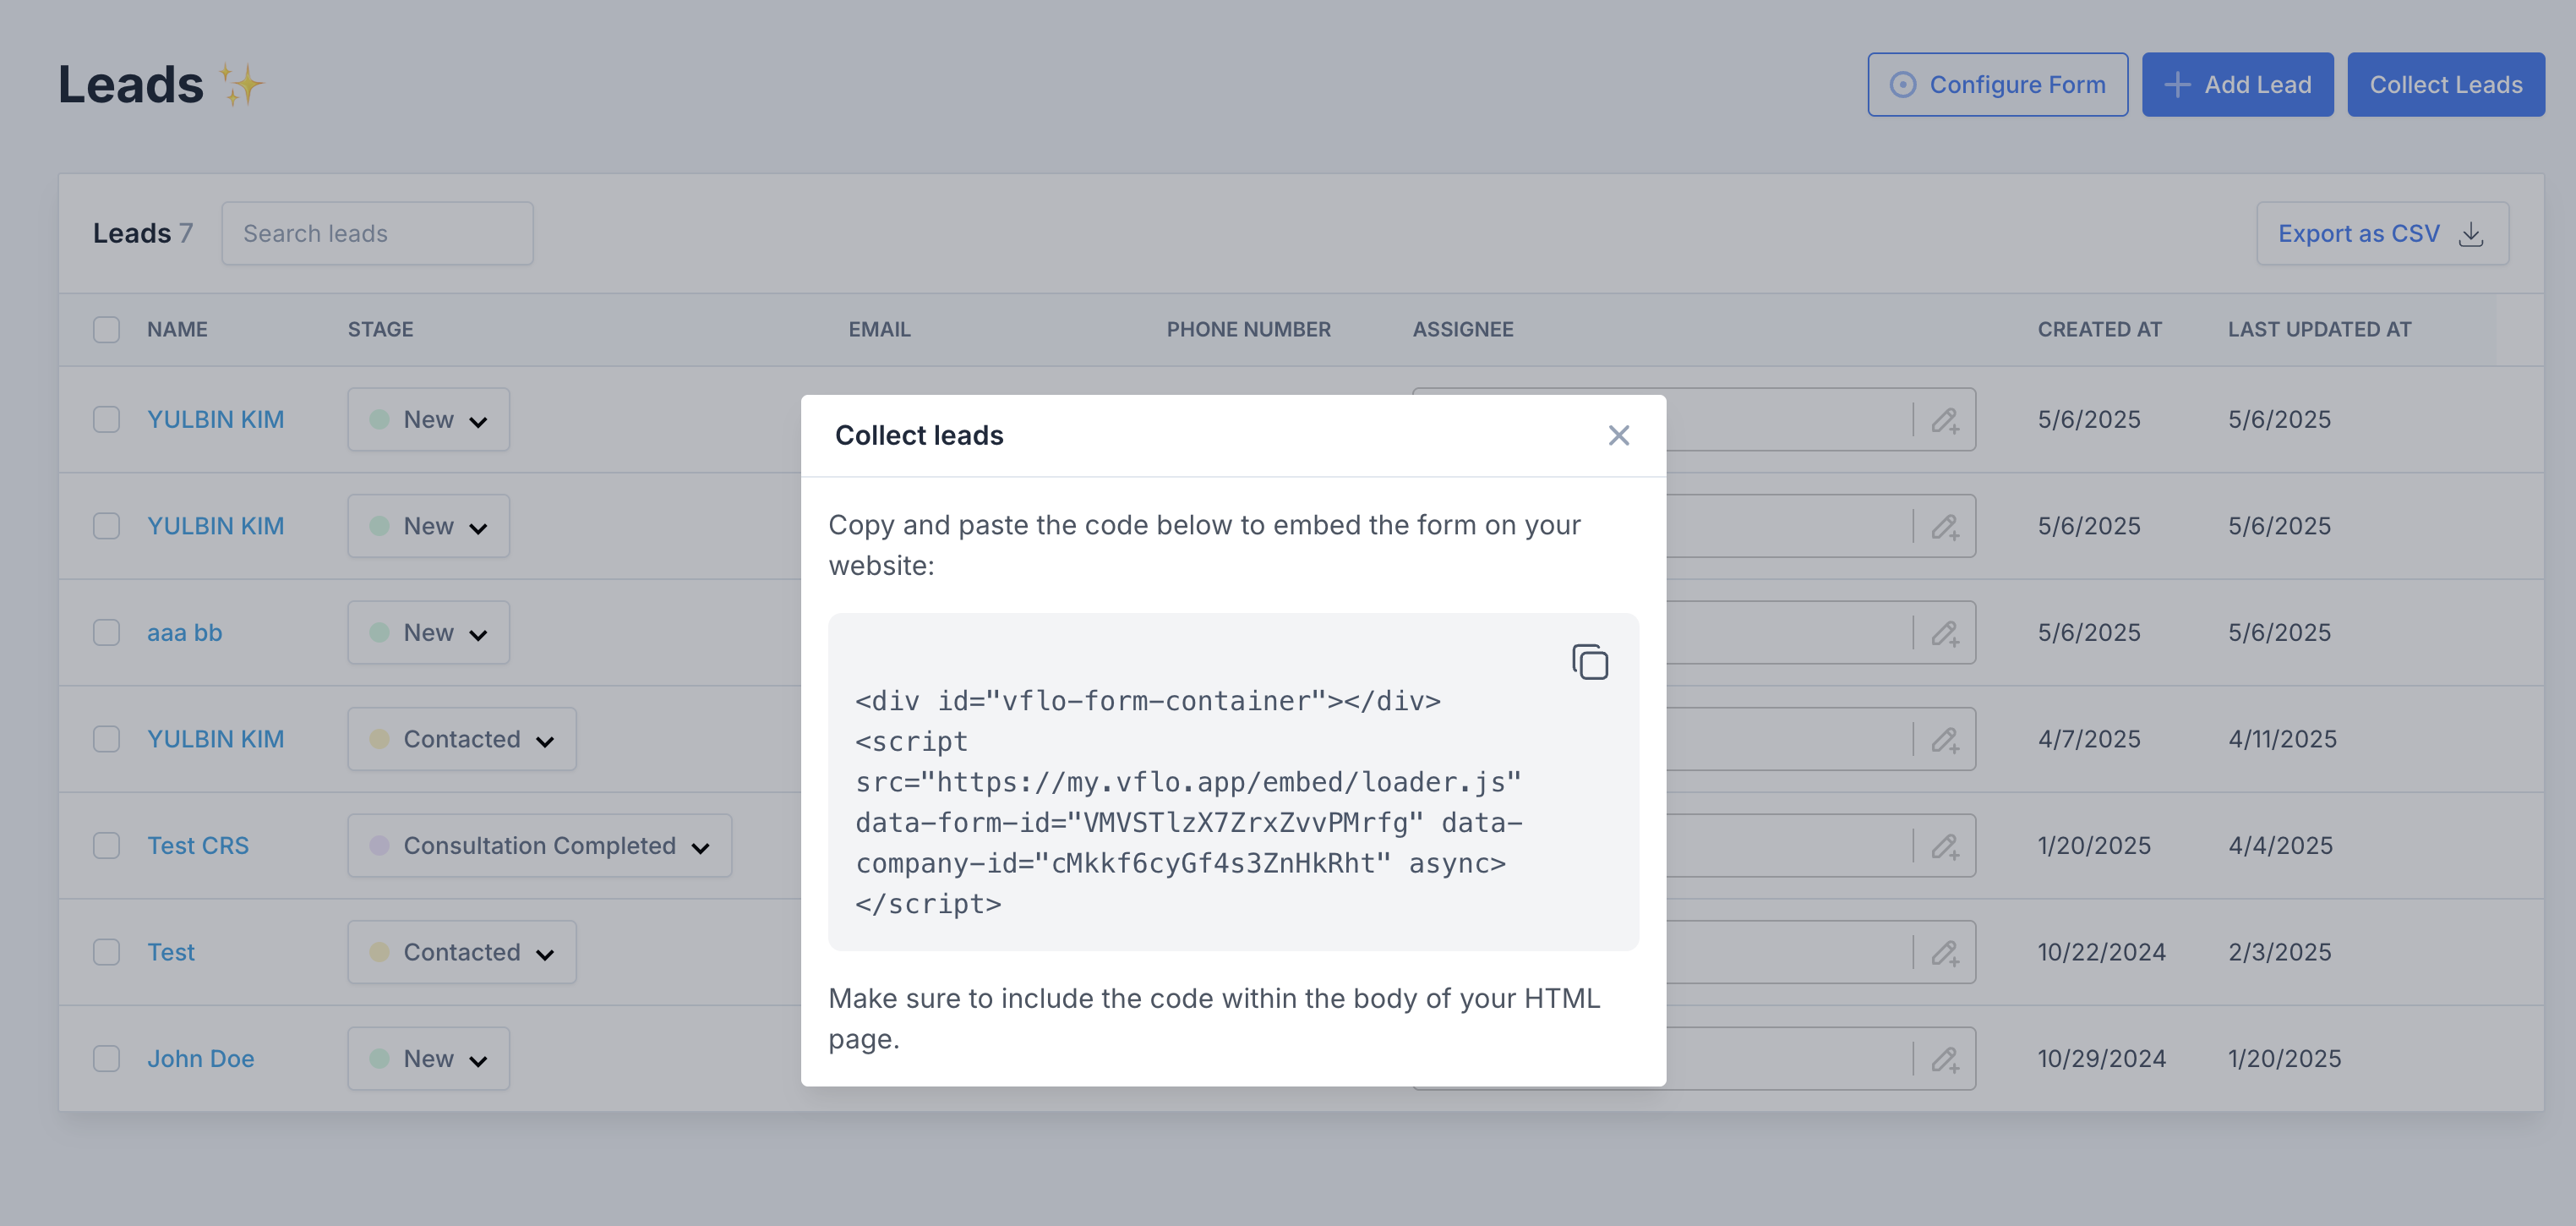This screenshot has width=2576, height=1226.
Task: Click the ASSIGNEE column header
Action: point(1462,329)
